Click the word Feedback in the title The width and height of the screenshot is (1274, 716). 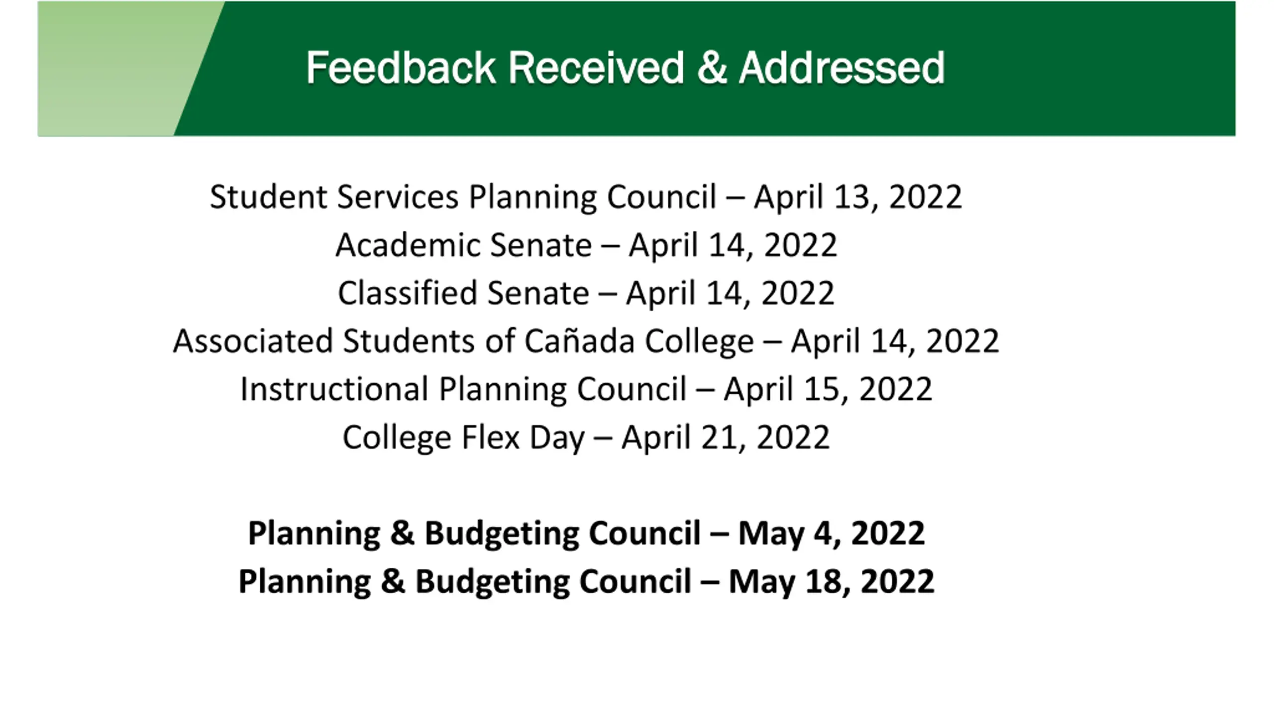401,68
